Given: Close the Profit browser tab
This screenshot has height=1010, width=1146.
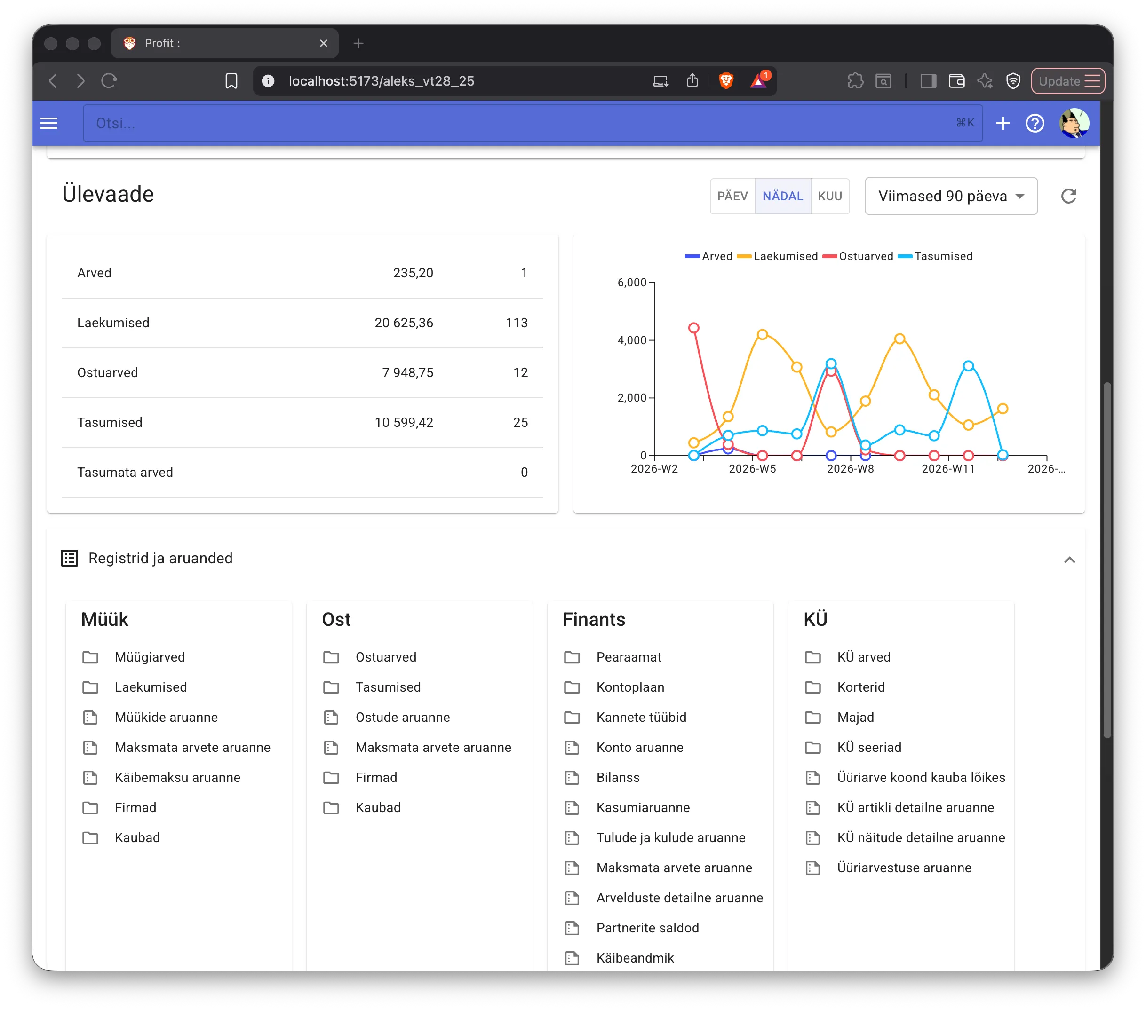Looking at the screenshot, I should point(324,43).
